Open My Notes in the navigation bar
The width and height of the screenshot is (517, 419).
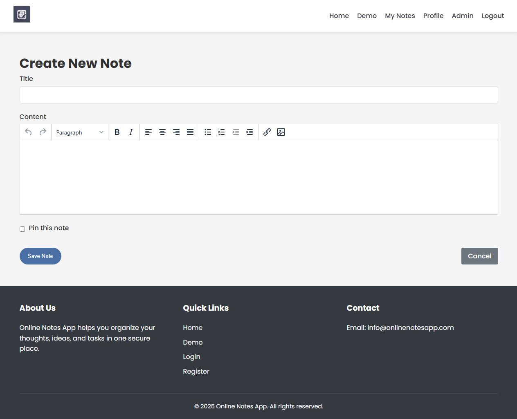(x=400, y=16)
